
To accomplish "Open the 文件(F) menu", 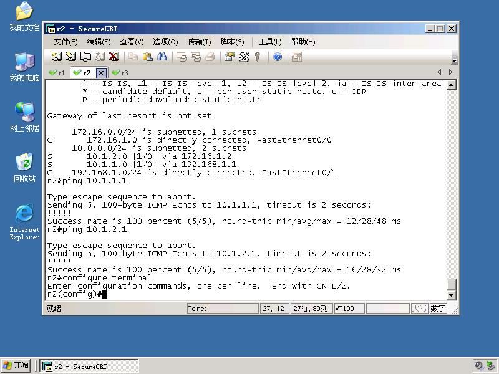I will click(65, 42).
